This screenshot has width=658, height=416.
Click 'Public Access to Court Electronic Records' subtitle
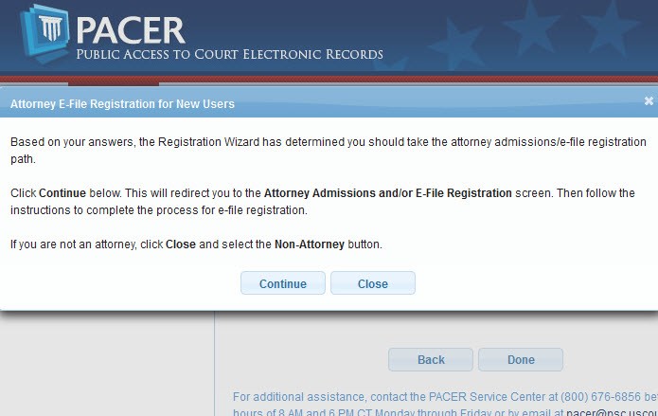click(229, 54)
